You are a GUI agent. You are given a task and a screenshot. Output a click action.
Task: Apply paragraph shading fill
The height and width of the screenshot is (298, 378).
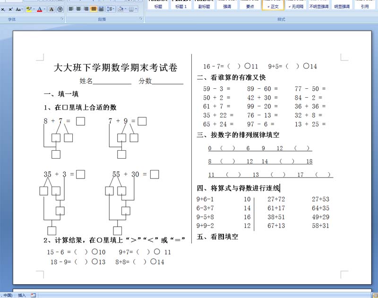coord(120,9)
